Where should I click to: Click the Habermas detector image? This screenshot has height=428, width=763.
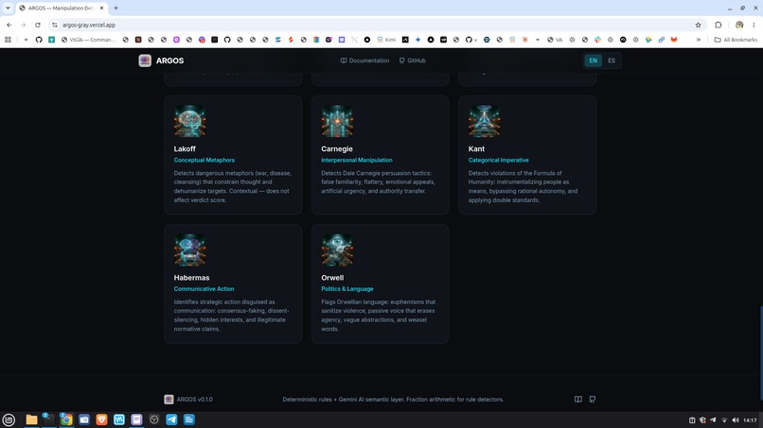click(189, 250)
